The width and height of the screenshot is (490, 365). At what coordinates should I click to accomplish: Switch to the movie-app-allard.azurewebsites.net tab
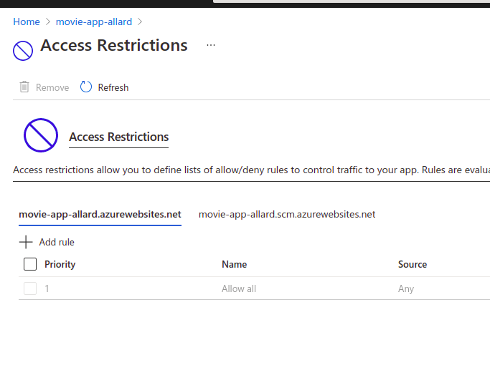[x=100, y=214]
